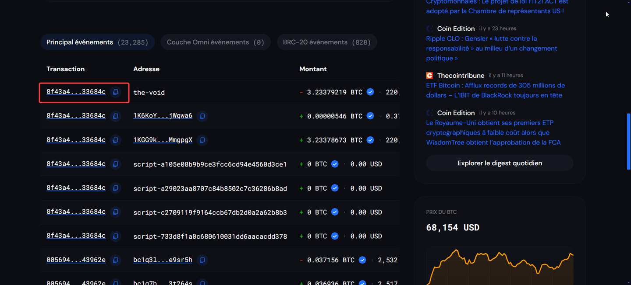
Task: Open the Royaume-Uni ETP cryptographiques article
Action: pos(493,132)
